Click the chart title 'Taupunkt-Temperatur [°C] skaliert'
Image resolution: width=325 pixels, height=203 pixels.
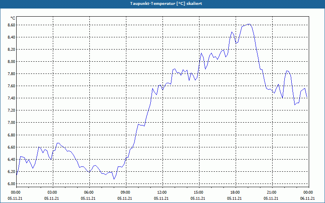click(x=166, y=4)
